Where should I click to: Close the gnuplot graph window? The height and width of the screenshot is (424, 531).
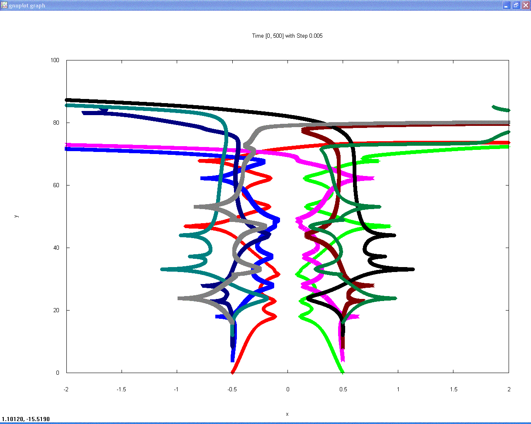pyautogui.click(x=526, y=5)
